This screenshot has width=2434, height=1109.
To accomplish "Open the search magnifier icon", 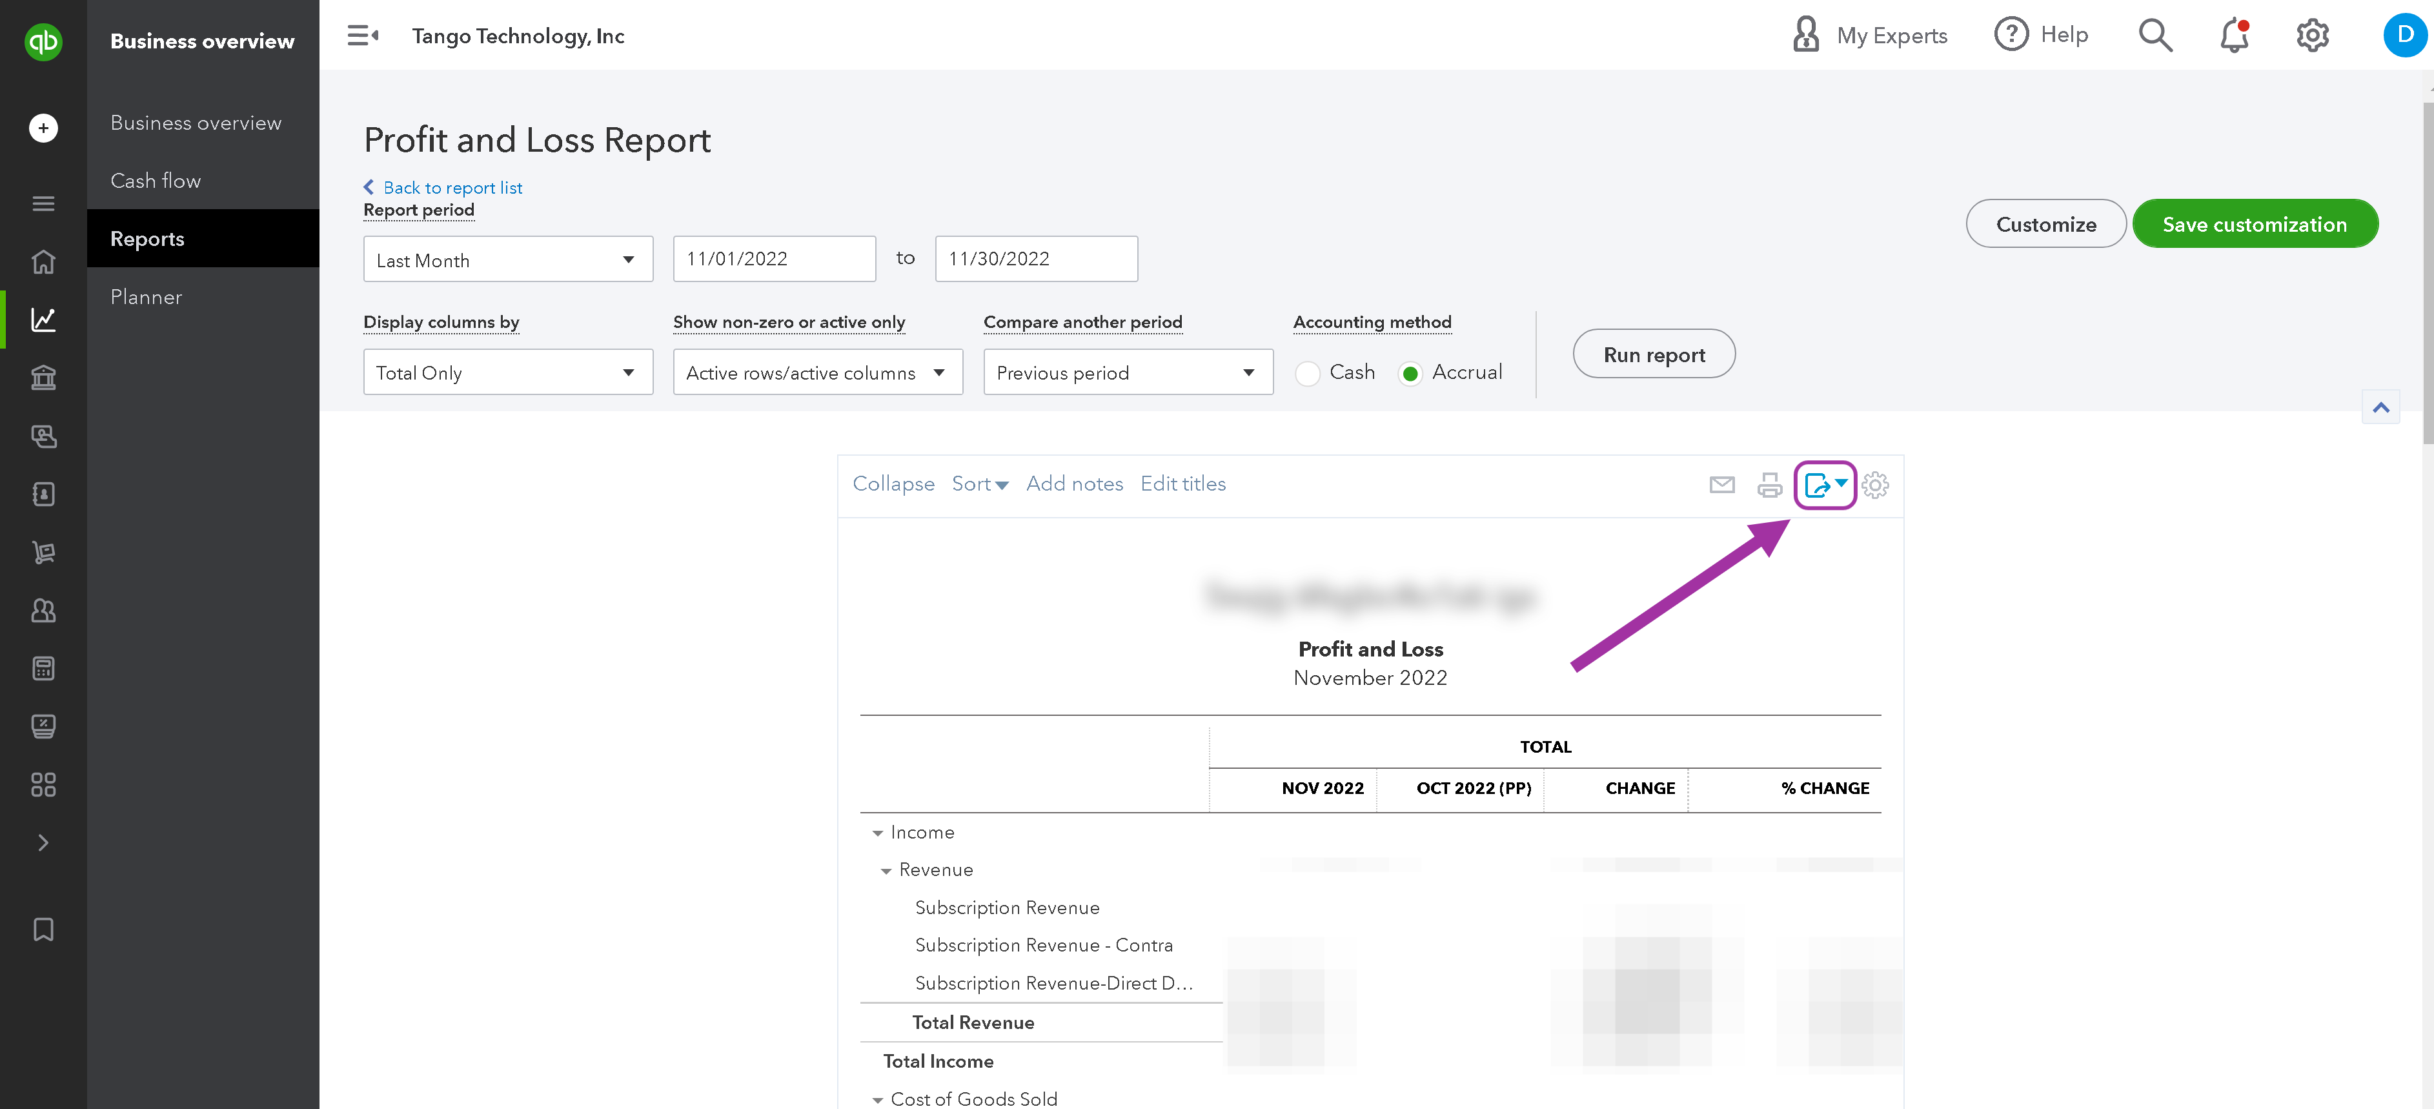I will click(x=2155, y=35).
